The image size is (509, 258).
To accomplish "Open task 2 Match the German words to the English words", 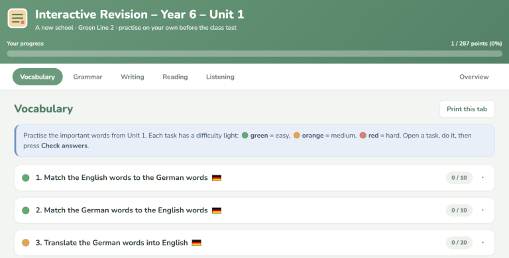I will point(254,210).
